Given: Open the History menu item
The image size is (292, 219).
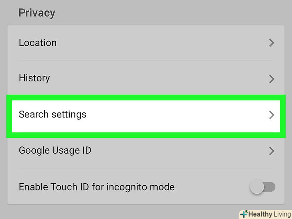Looking at the screenshot, I should click(x=34, y=78).
